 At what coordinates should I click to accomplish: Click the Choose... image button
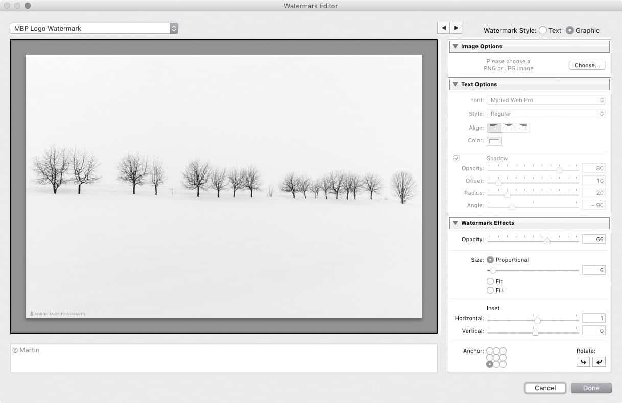pyautogui.click(x=587, y=65)
